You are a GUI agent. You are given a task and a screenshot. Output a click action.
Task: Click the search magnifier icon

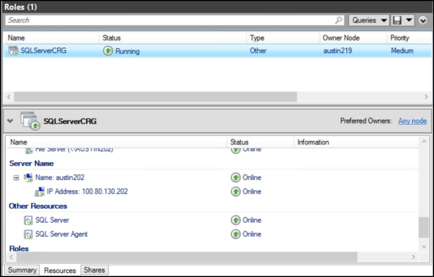339,20
